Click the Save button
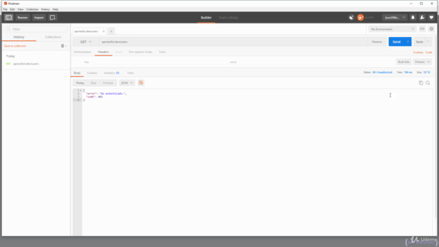Viewport: 439px width, 247px height. click(419, 42)
